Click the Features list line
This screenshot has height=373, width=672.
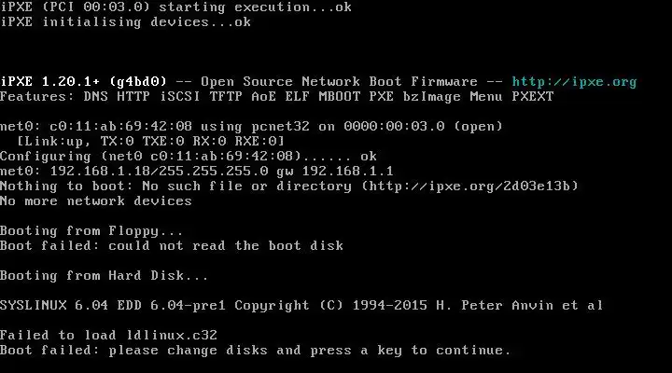pyautogui.click(x=276, y=96)
